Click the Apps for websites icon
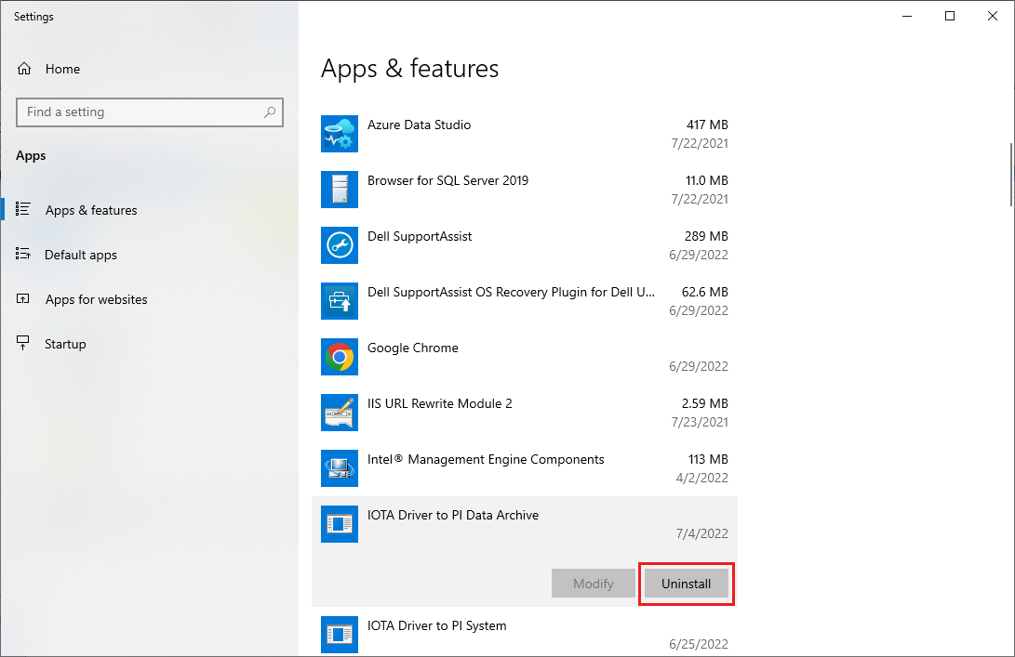 click(x=23, y=298)
